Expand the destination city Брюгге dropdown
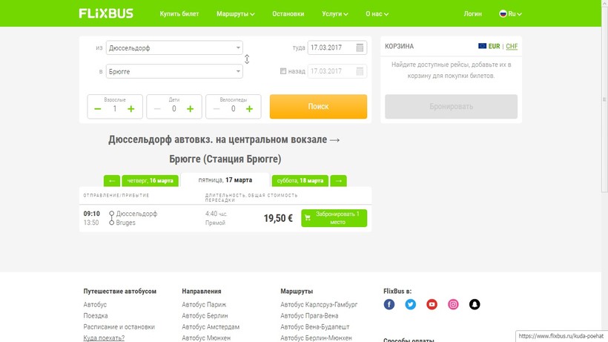The height and width of the screenshot is (342, 608). pyautogui.click(x=238, y=72)
